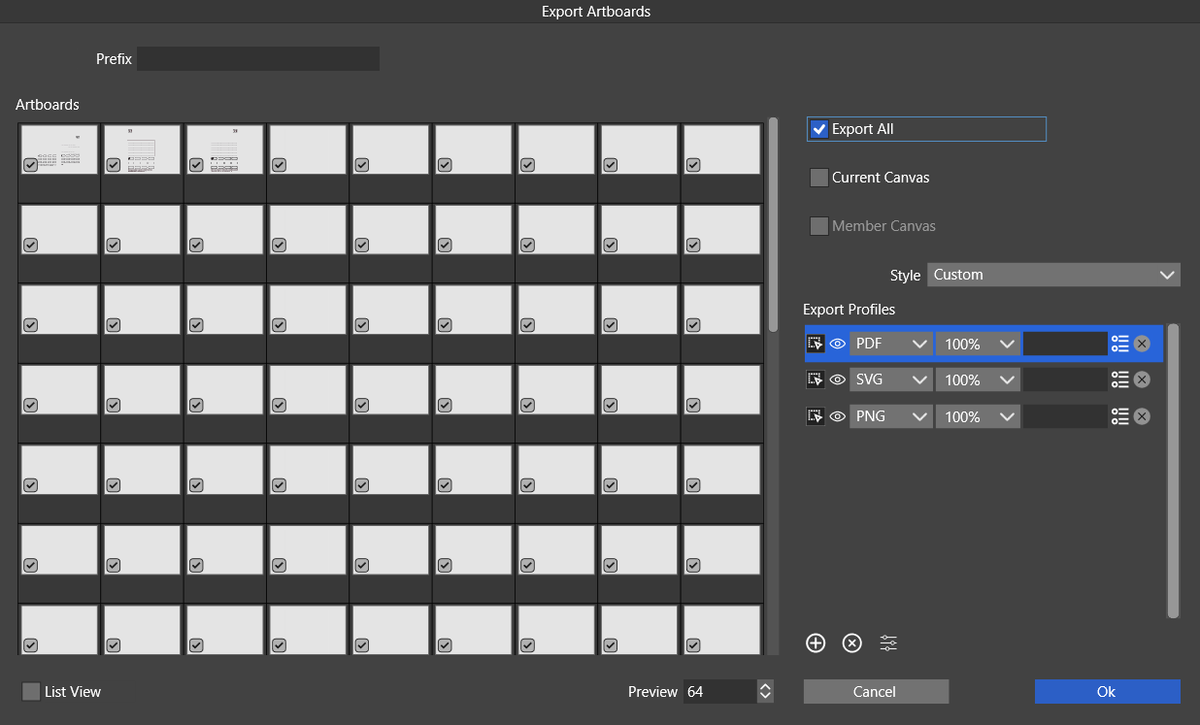The width and height of the screenshot is (1200, 725).
Task: Click the Cancel button
Action: [875, 692]
